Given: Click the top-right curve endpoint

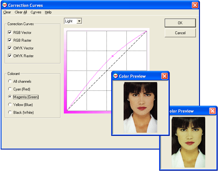Looking at the screenshot, I should click(146, 31).
